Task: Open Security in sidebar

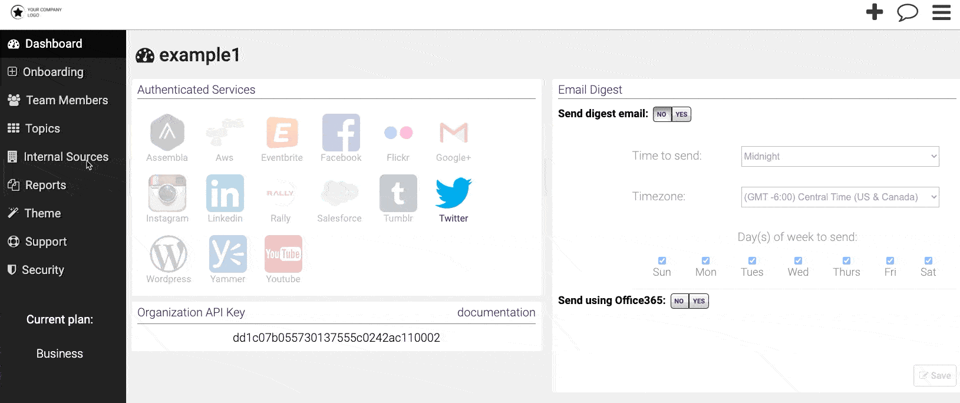Action: (x=63, y=270)
